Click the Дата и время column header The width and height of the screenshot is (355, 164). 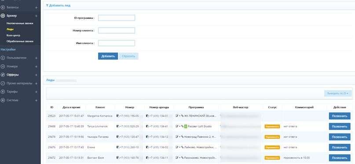click(x=71, y=107)
